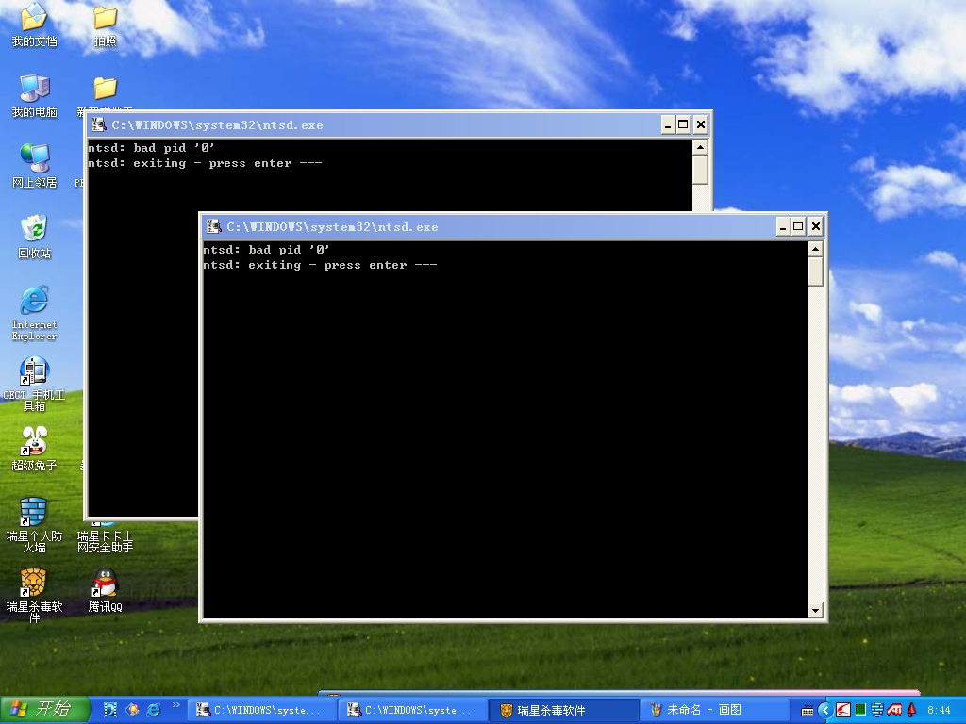The height and width of the screenshot is (724, 966).
Task: Select the 网上邻居 desktop icon
Action: coord(35,165)
